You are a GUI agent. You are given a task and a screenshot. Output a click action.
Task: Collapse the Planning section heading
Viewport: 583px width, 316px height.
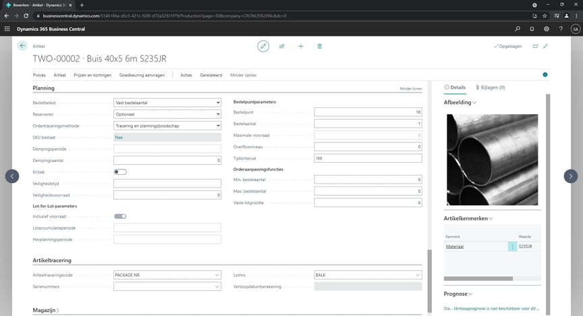pos(43,88)
